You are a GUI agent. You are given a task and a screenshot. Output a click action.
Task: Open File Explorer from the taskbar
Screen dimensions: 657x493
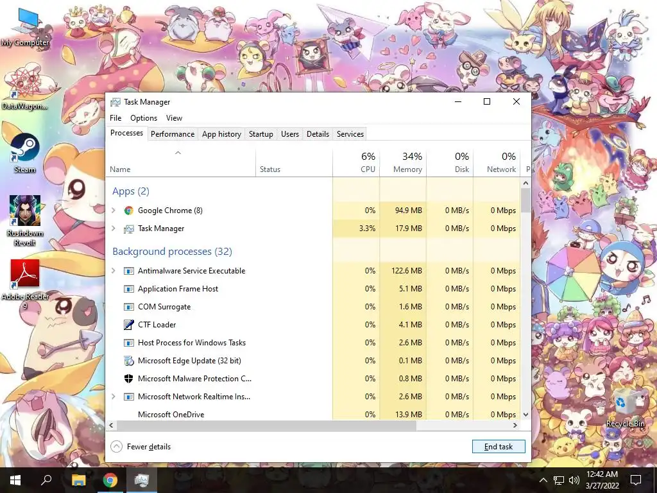pos(78,480)
